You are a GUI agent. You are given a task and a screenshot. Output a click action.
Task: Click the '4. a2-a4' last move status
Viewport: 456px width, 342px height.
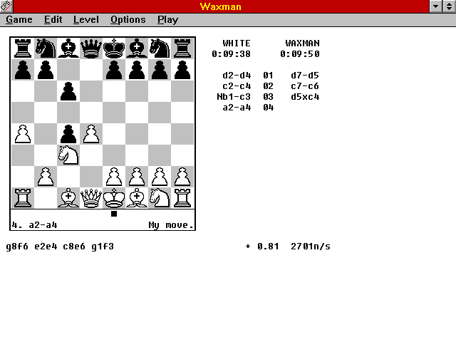coord(34,225)
